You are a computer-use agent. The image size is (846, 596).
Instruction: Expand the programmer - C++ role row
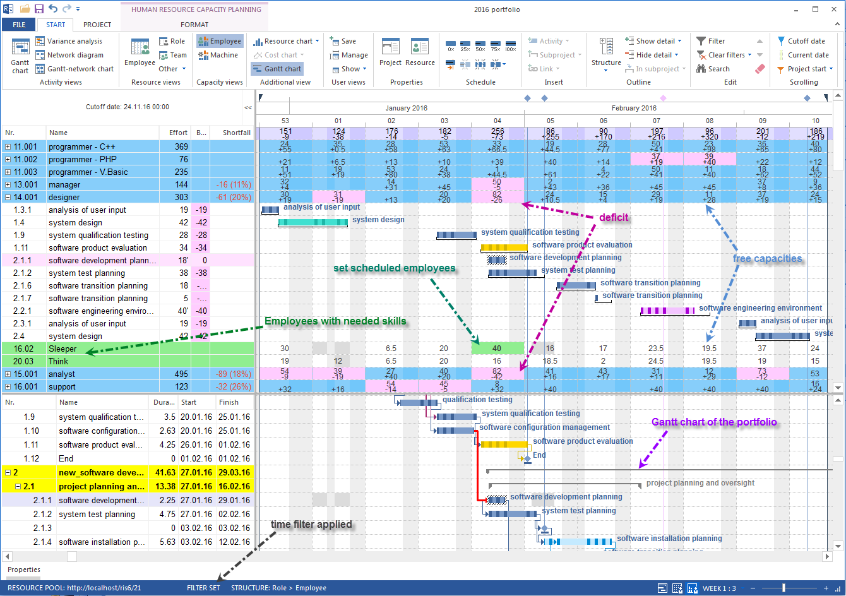coord(8,146)
